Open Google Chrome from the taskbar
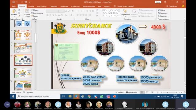Image resolution: width=196 pixels, height=110 pixels. (89, 97)
